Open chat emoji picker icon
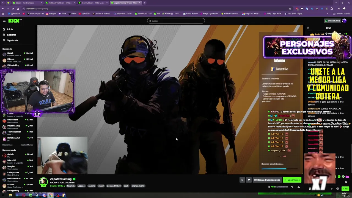The height and width of the screenshot is (198, 352). point(346,182)
